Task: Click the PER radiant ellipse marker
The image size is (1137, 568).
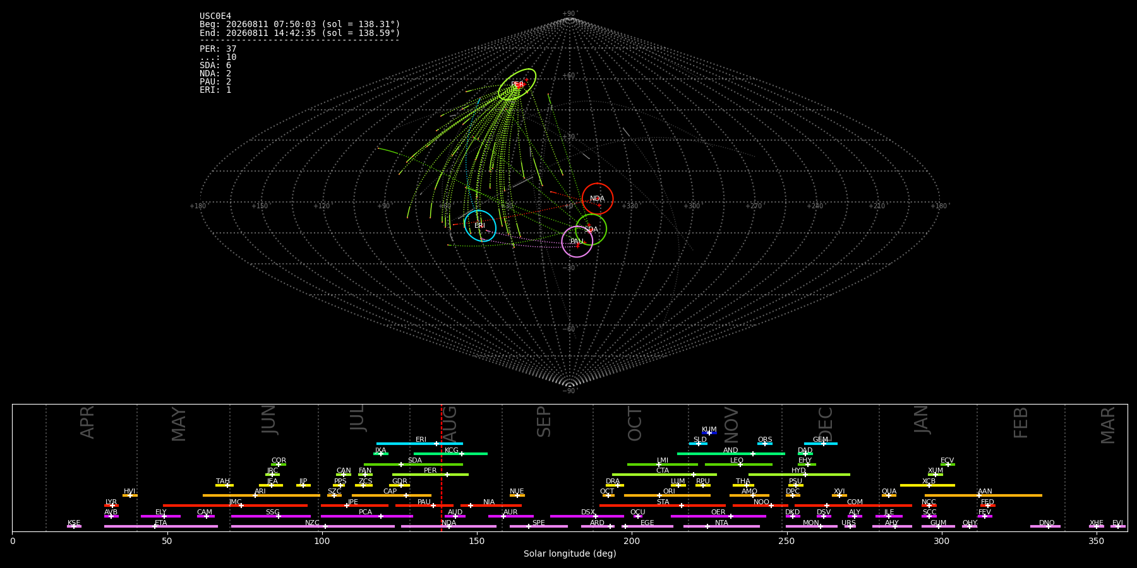Action: click(517, 85)
